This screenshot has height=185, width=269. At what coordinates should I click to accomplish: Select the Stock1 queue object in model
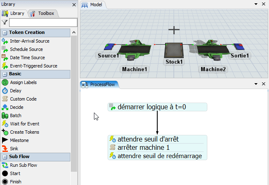[x=174, y=50]
